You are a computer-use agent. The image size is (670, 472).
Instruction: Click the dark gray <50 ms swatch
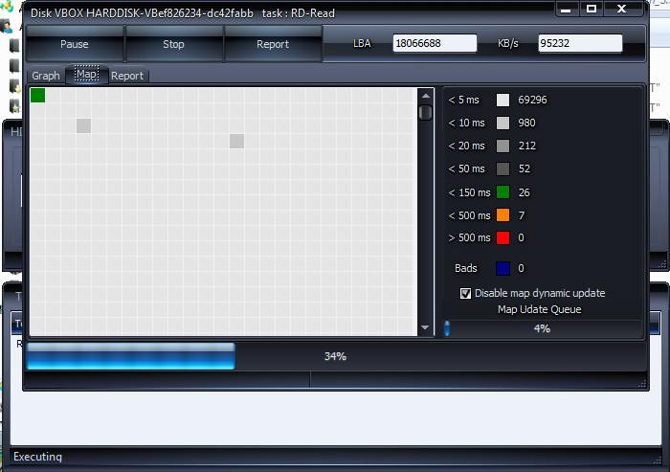(x=502, y=169)
